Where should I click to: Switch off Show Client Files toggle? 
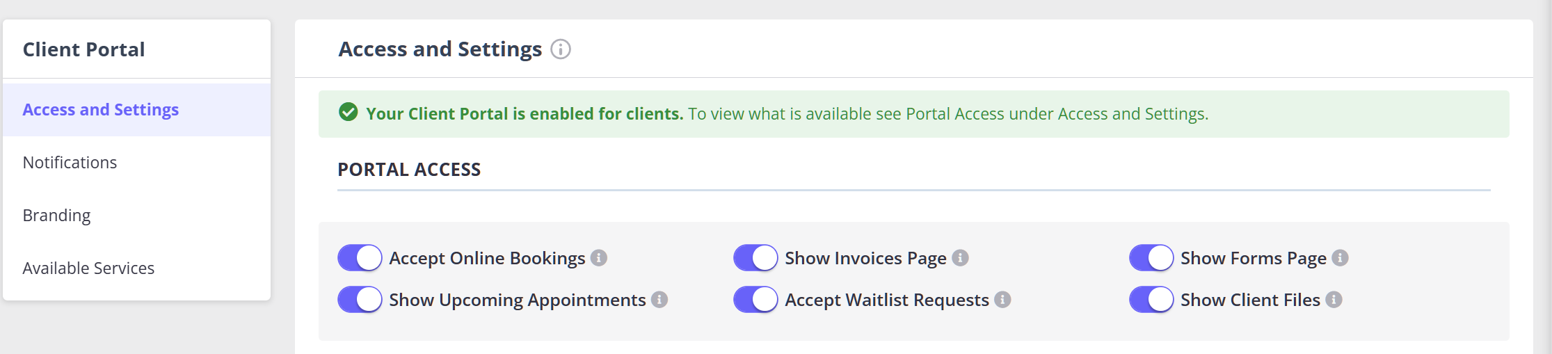1151,300
